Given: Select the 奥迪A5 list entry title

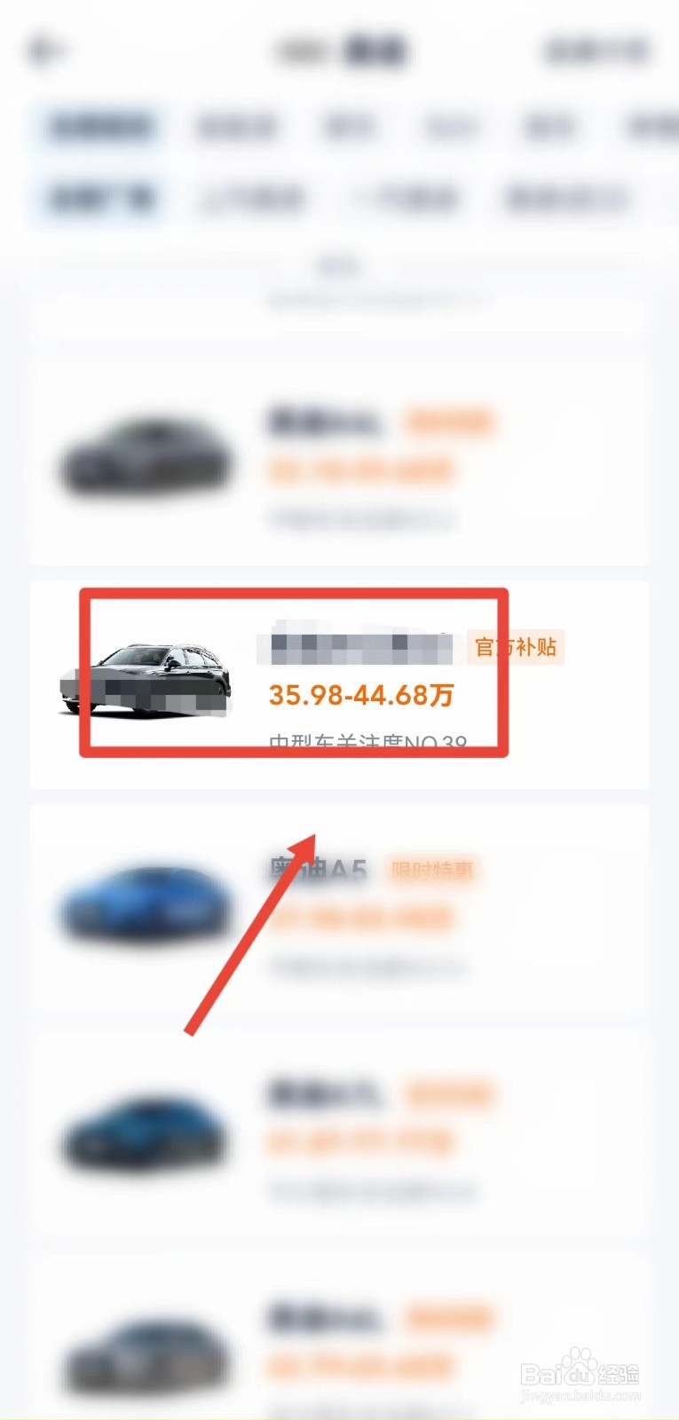Looking at the screenshot, I should (x=318, y=870).
